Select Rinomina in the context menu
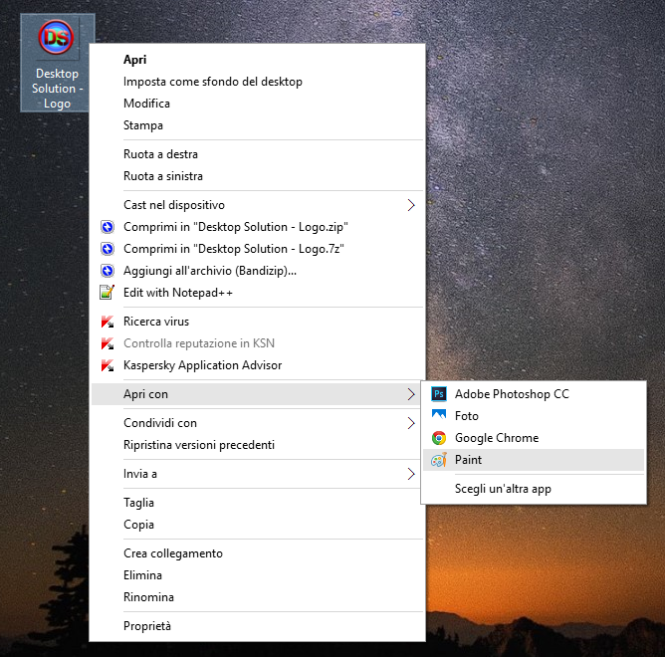 tap(148, 597)
